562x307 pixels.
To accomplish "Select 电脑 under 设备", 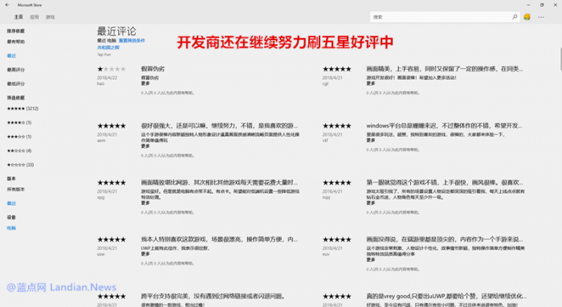I will click(11, 227).
